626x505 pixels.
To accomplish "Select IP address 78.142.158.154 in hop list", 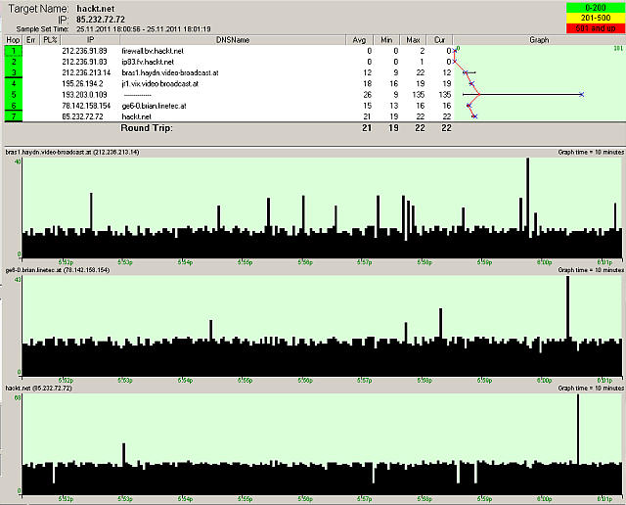I will coord(86,105).
